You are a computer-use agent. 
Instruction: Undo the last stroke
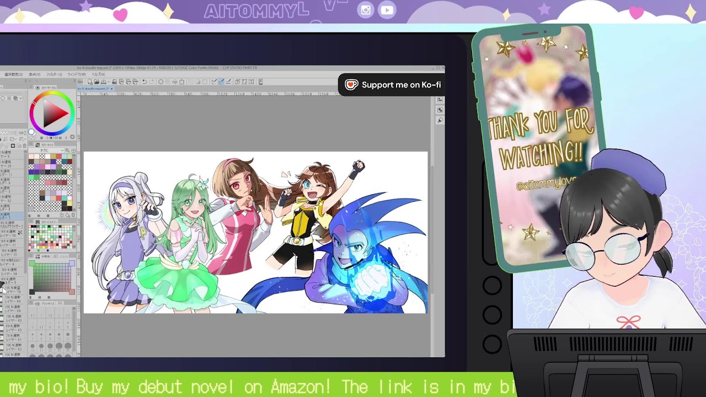pos(145,82)
